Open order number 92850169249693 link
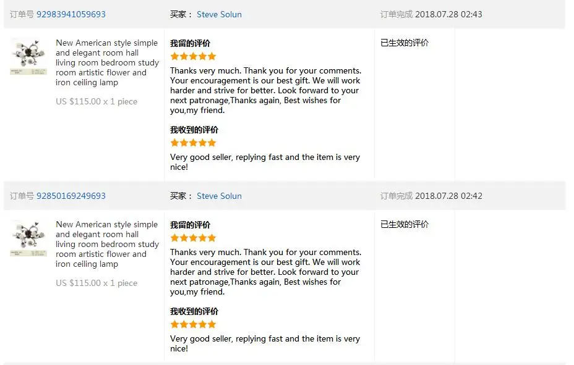The image size is (574, 365). pyautogui.click(x=71, y=196)
